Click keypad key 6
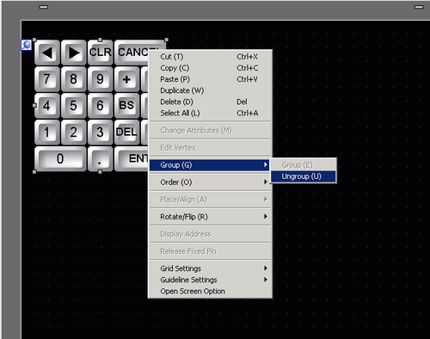 (x=100, y=106)
